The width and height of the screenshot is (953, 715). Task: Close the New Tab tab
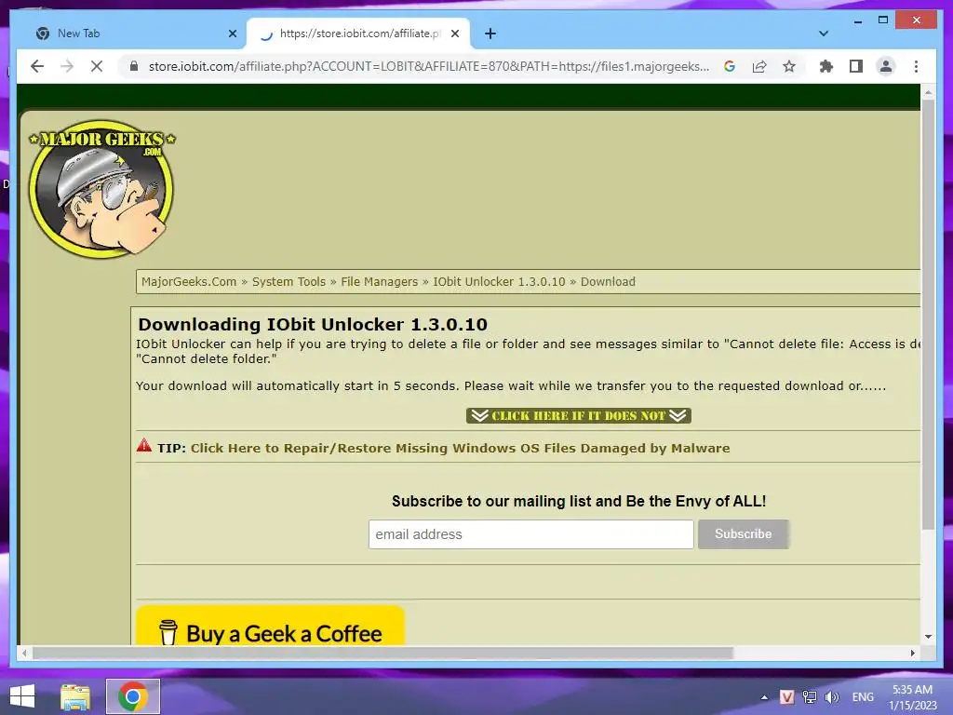[x=232, y=34]
